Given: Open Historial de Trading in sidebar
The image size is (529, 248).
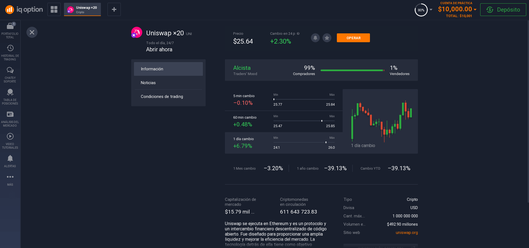Looking at the screenshot, I should coord(10,52).
